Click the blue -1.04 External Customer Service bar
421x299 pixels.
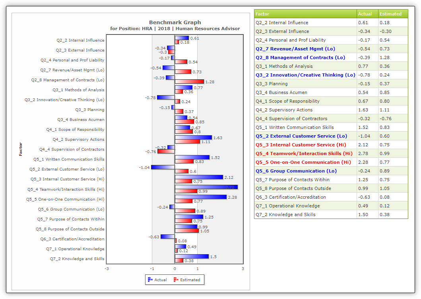coord(163,167)
